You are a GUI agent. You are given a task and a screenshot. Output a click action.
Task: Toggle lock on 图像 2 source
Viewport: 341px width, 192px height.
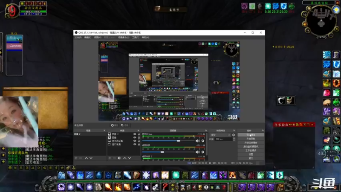pos(139,134)
